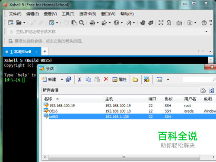Click the shortcut icon next to folder icon
This screenshot has width=216, height=162.
point(146,79)
